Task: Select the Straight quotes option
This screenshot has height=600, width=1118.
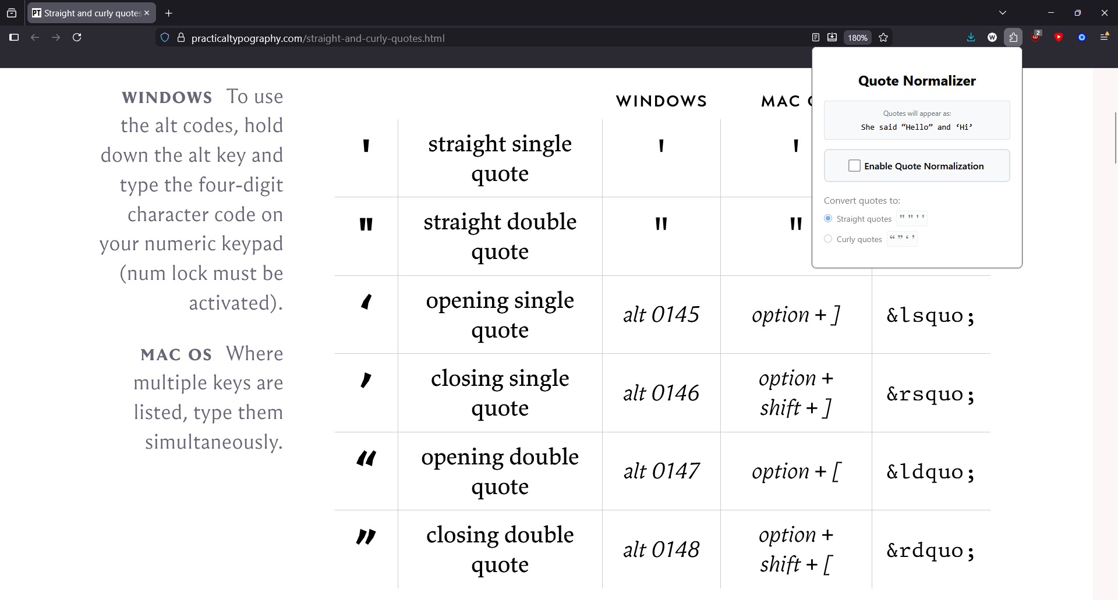Action: [x=828, y=218]
